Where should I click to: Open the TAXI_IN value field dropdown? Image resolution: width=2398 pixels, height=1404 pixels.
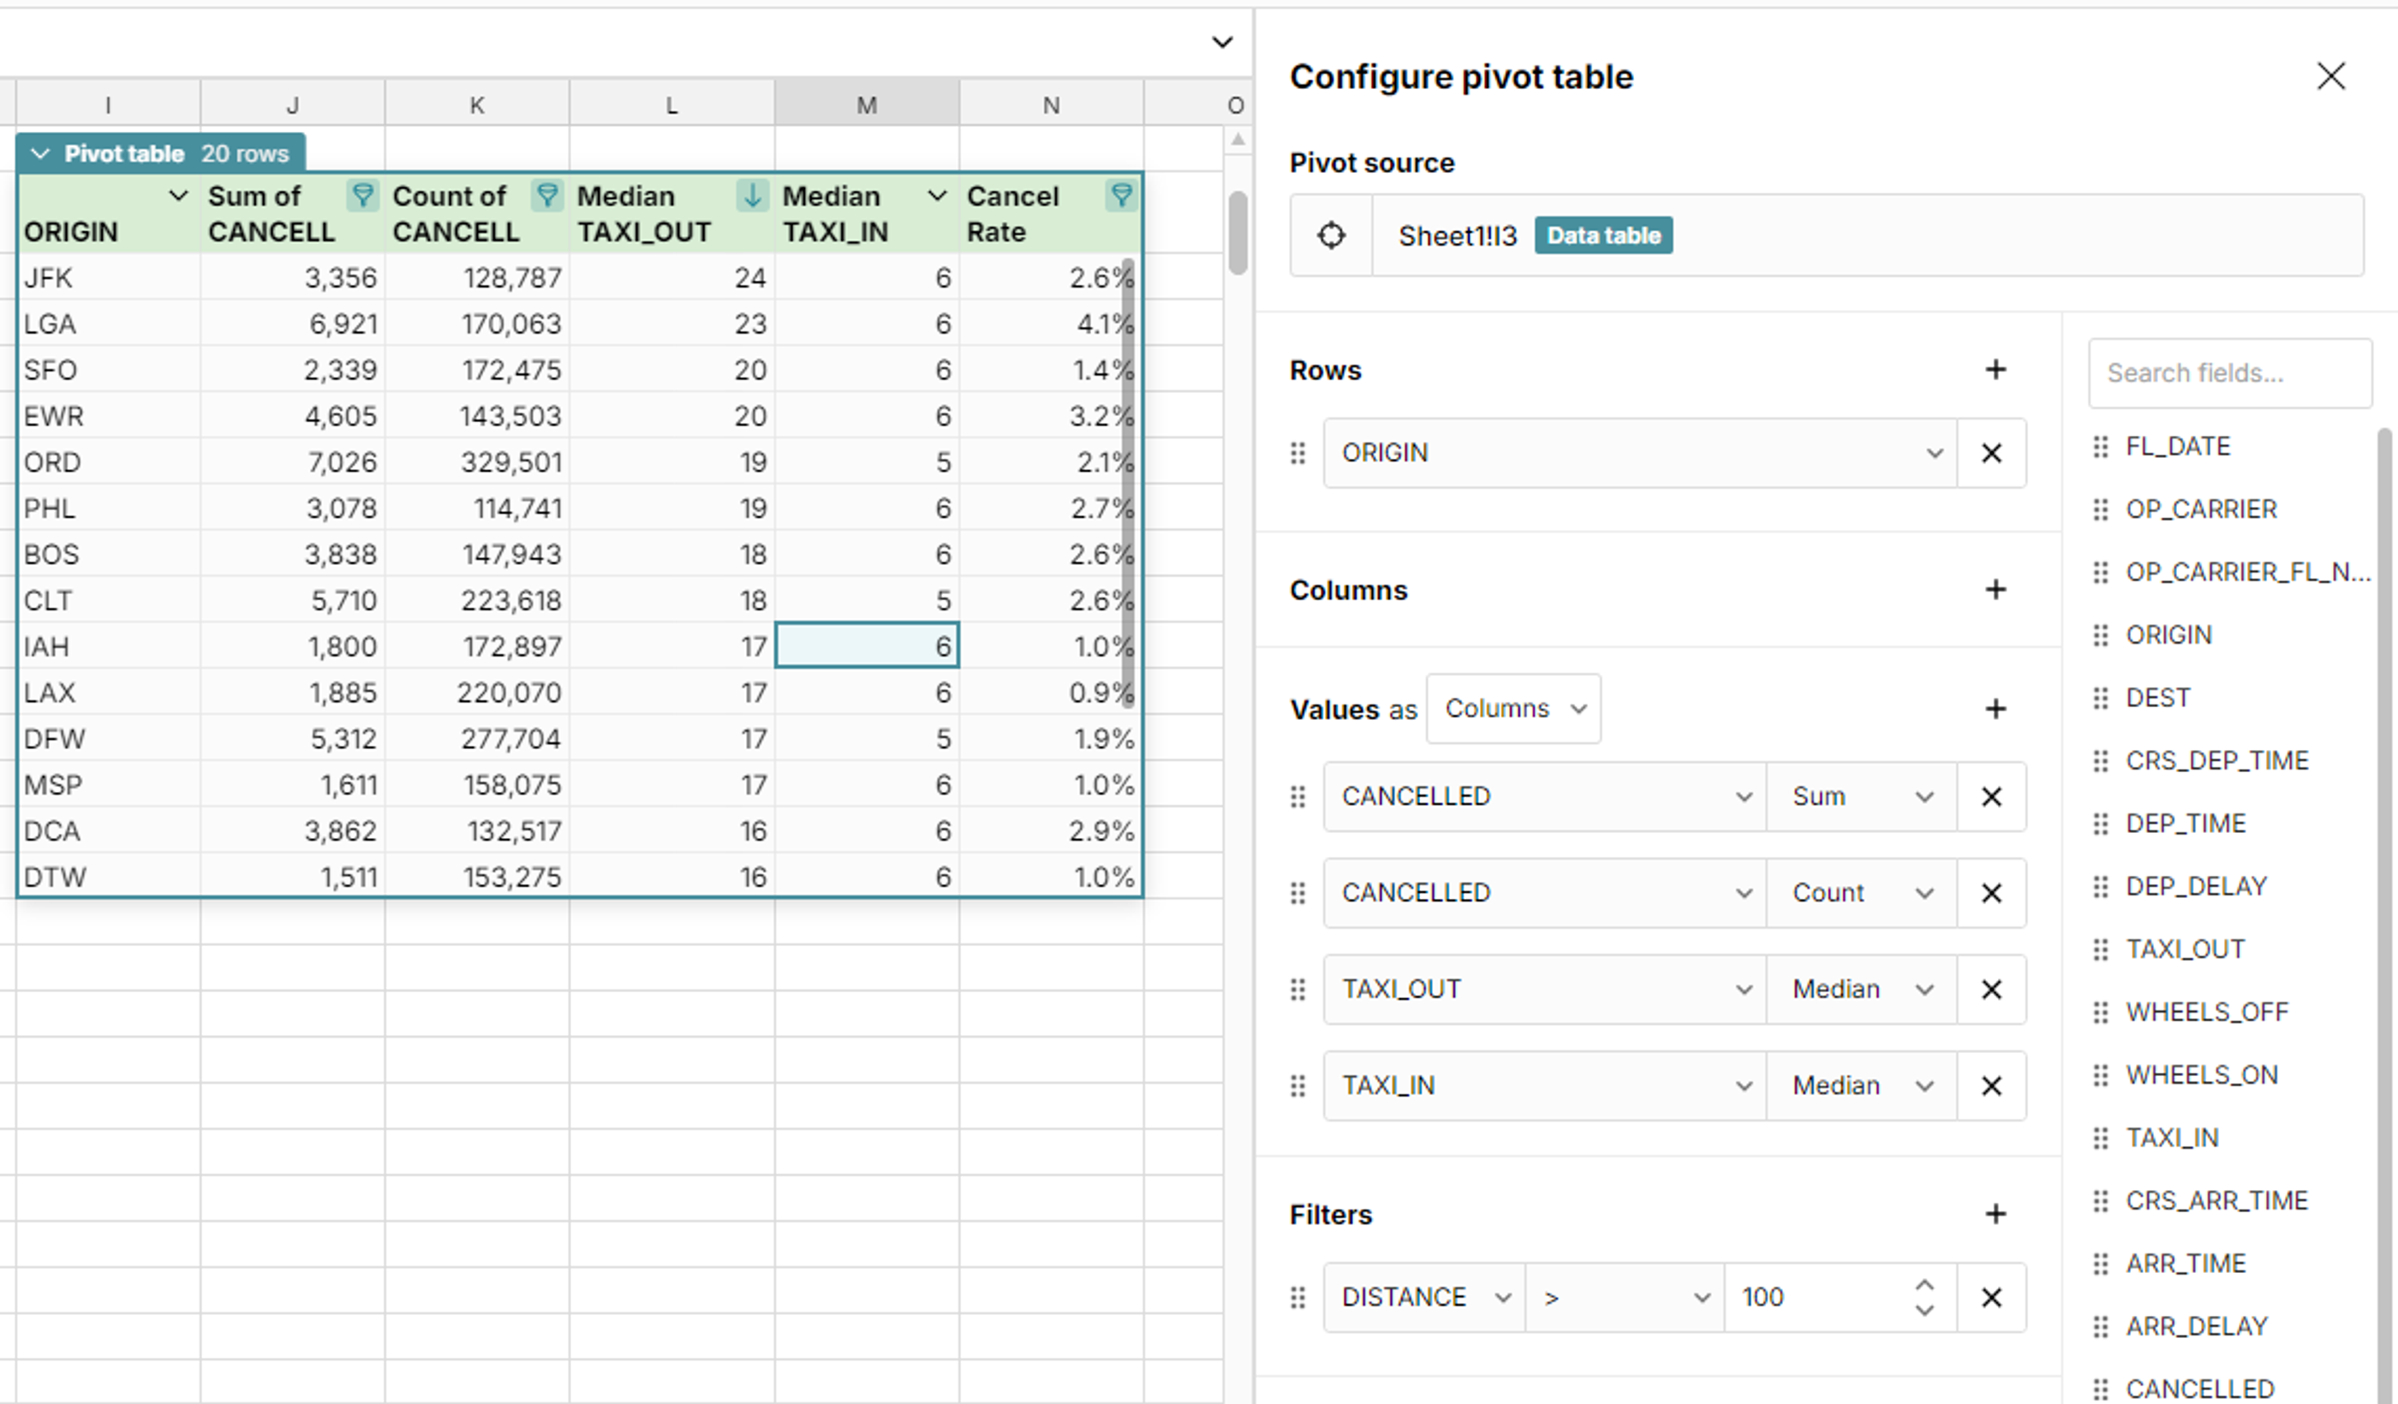pos(1545,1086)
